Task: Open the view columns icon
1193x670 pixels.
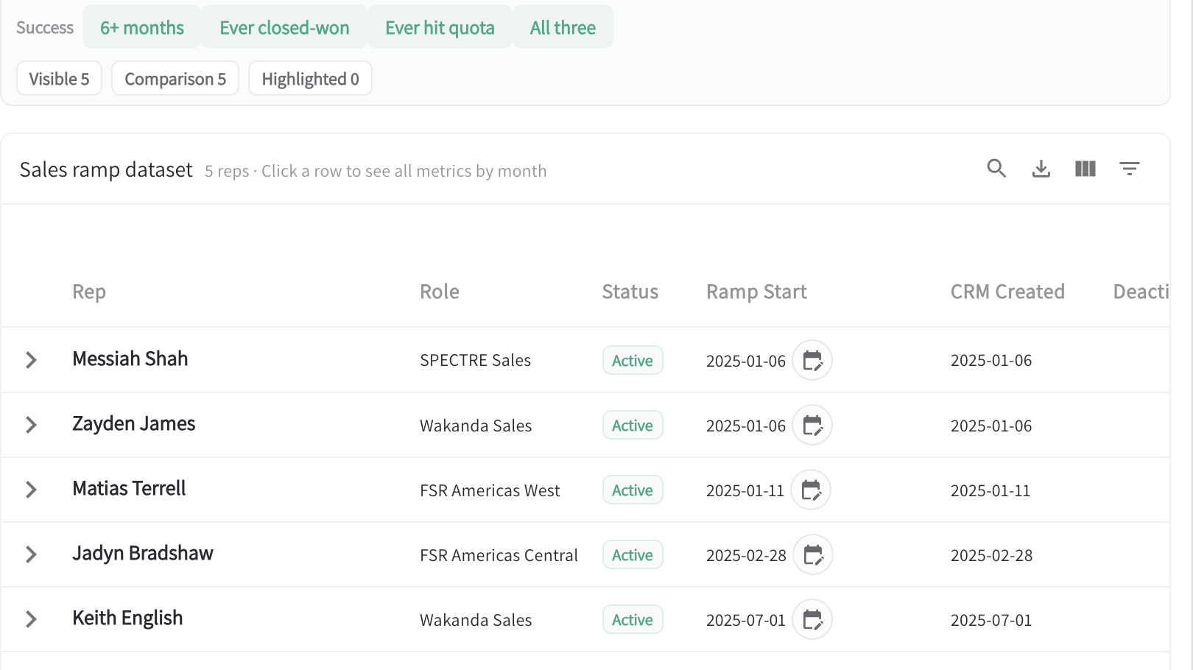Action: (1085, 169)
